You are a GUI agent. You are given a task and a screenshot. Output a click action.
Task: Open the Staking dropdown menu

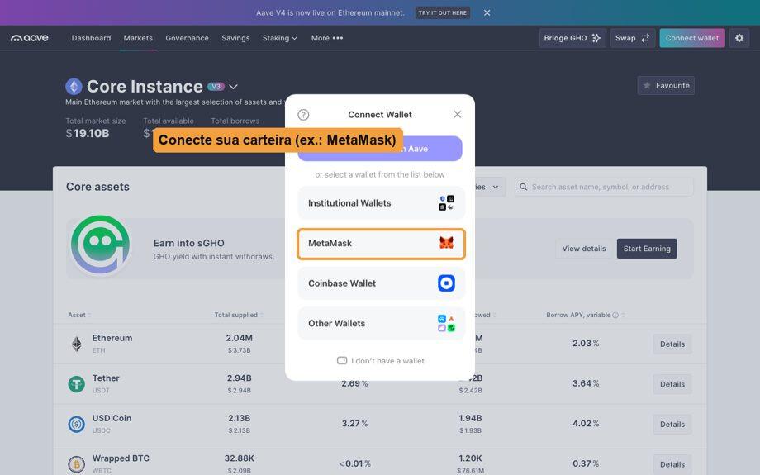tap(280, 38)
